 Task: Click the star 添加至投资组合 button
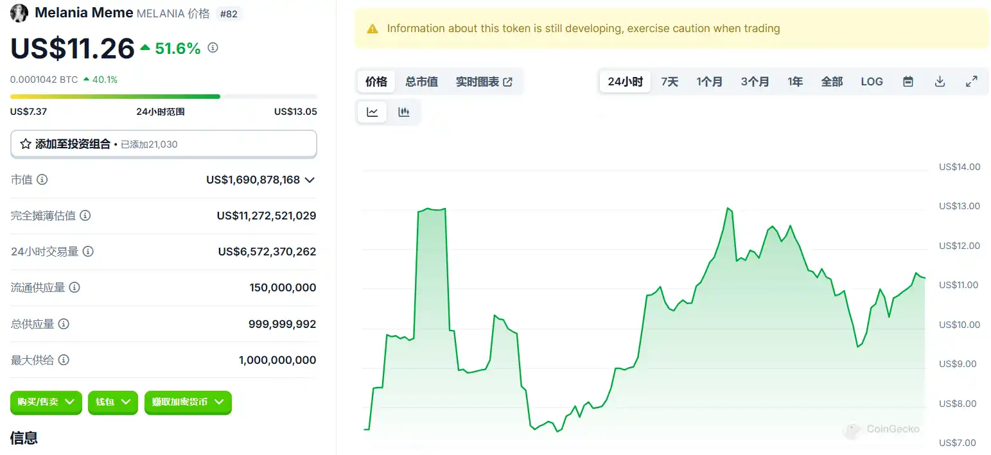(x=163, y=144)
